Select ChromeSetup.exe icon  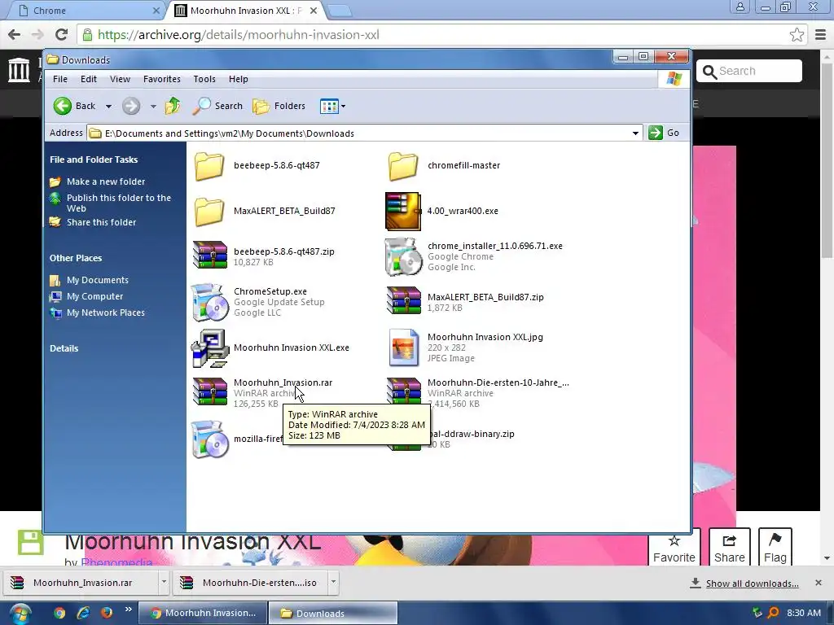(x=209, y=303)
